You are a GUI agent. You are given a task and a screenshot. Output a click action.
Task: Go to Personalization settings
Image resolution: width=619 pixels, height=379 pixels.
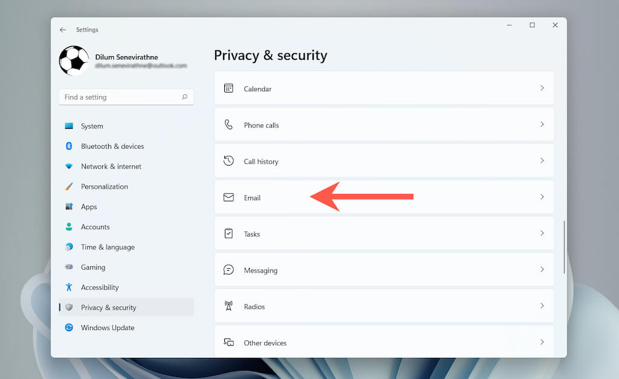coord(105,187)
